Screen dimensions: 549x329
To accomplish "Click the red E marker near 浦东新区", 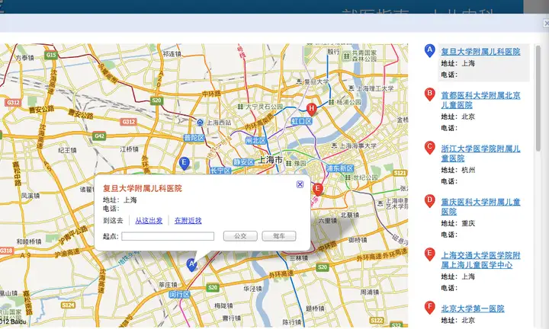I will click(x=317, y=190).
